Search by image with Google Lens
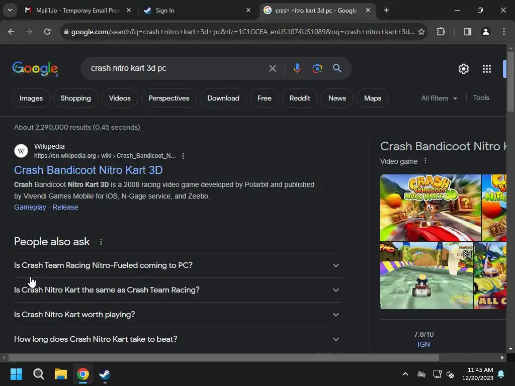Image resolution: width=515 pixels, height=386 pixels. click(x=317, y=68)
